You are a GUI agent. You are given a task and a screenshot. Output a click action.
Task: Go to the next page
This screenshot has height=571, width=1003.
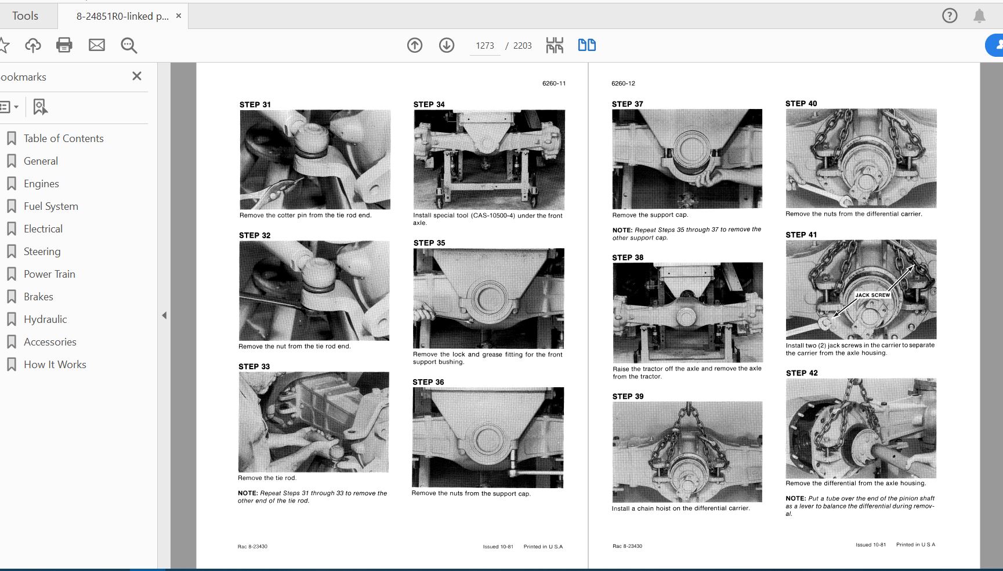[x=447, y=45]
